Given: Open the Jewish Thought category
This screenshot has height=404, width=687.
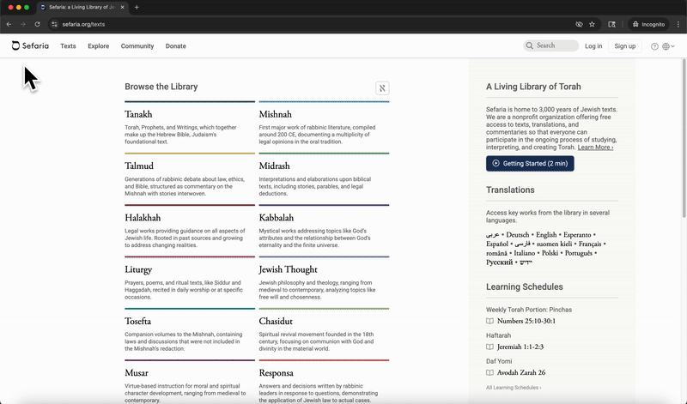Looking at the screenshot, I should pos(288,269).
